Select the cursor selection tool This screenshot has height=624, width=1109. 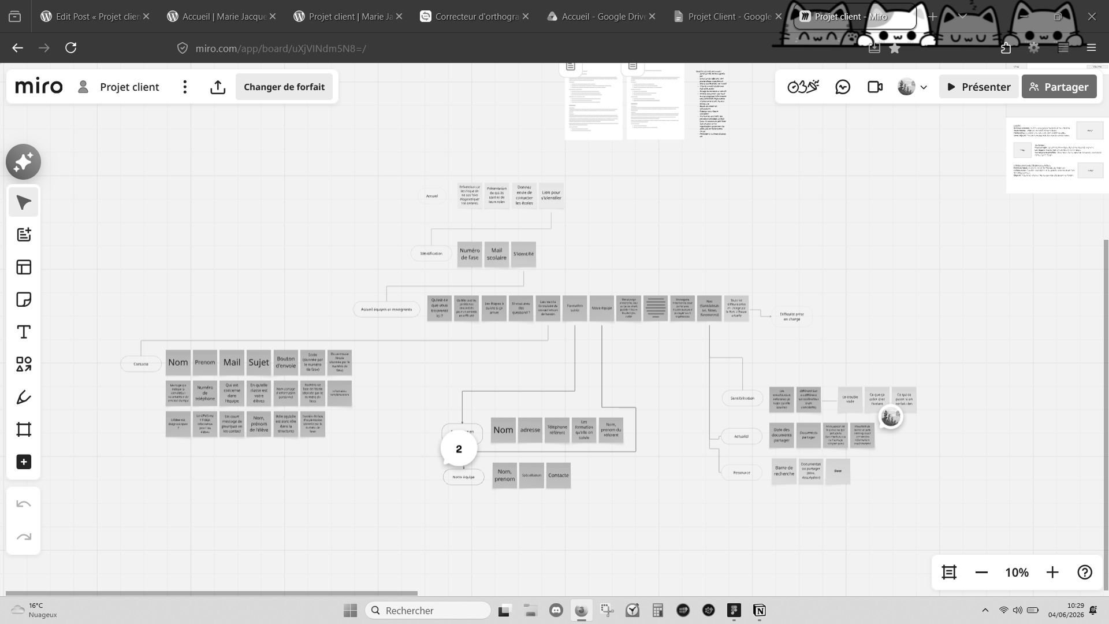point(24,202)
